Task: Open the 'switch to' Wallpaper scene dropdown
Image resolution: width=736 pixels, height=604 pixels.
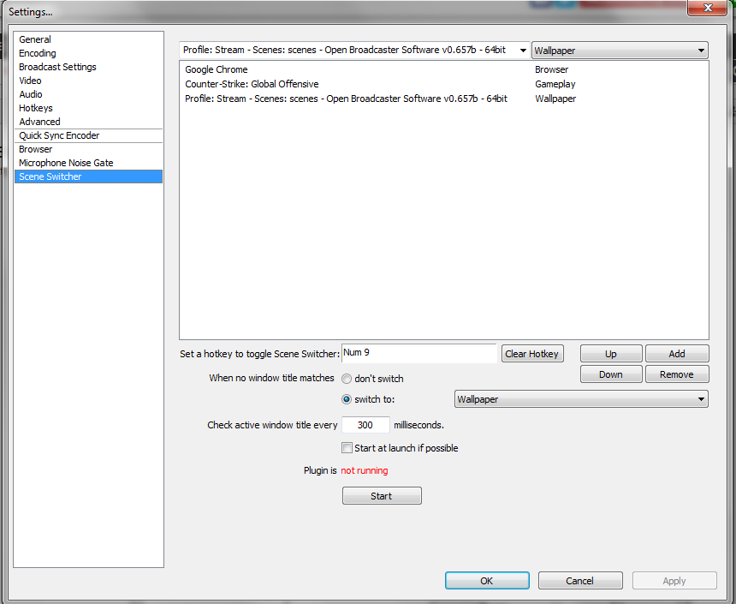Action: (x=581, y=399)
